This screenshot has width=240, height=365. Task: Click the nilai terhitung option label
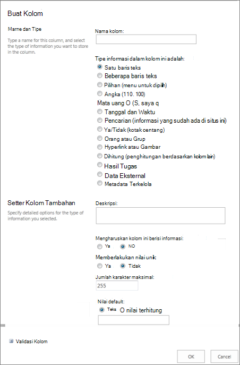(141, 310)
